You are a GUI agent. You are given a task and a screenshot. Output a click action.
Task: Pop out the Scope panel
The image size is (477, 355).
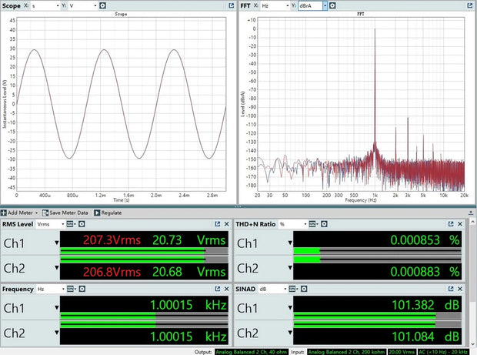(232, 5)
